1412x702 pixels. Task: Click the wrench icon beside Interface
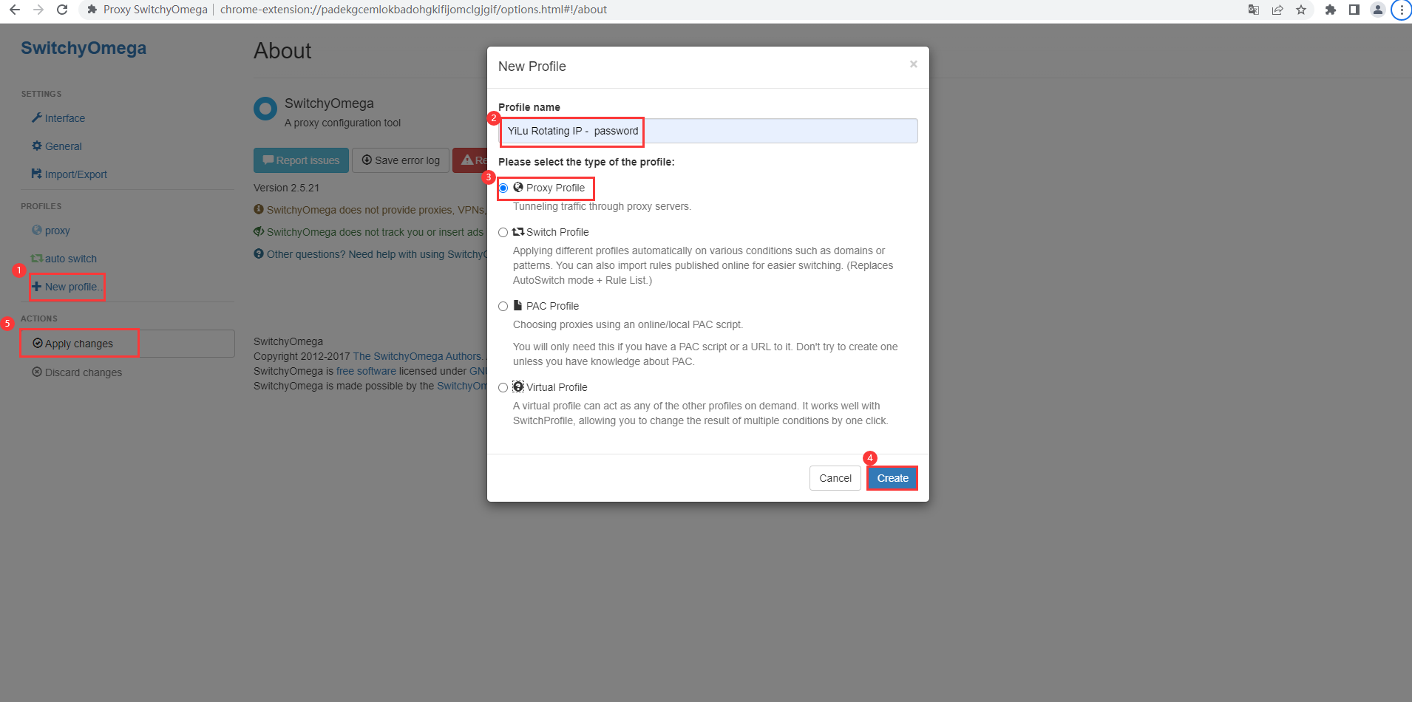click(36, 118)
